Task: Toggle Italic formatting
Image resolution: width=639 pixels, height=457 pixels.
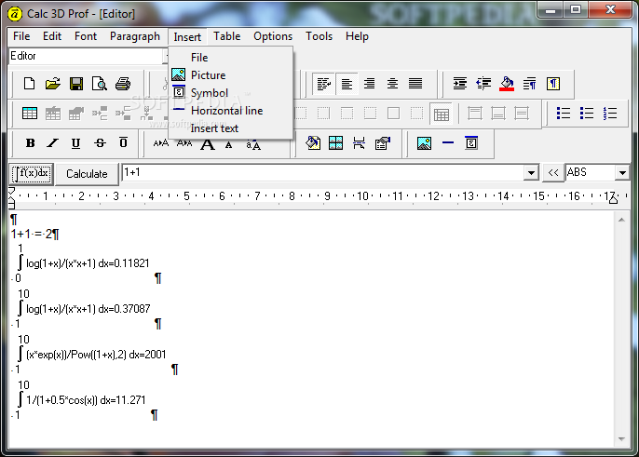Action: pos(52,143)
